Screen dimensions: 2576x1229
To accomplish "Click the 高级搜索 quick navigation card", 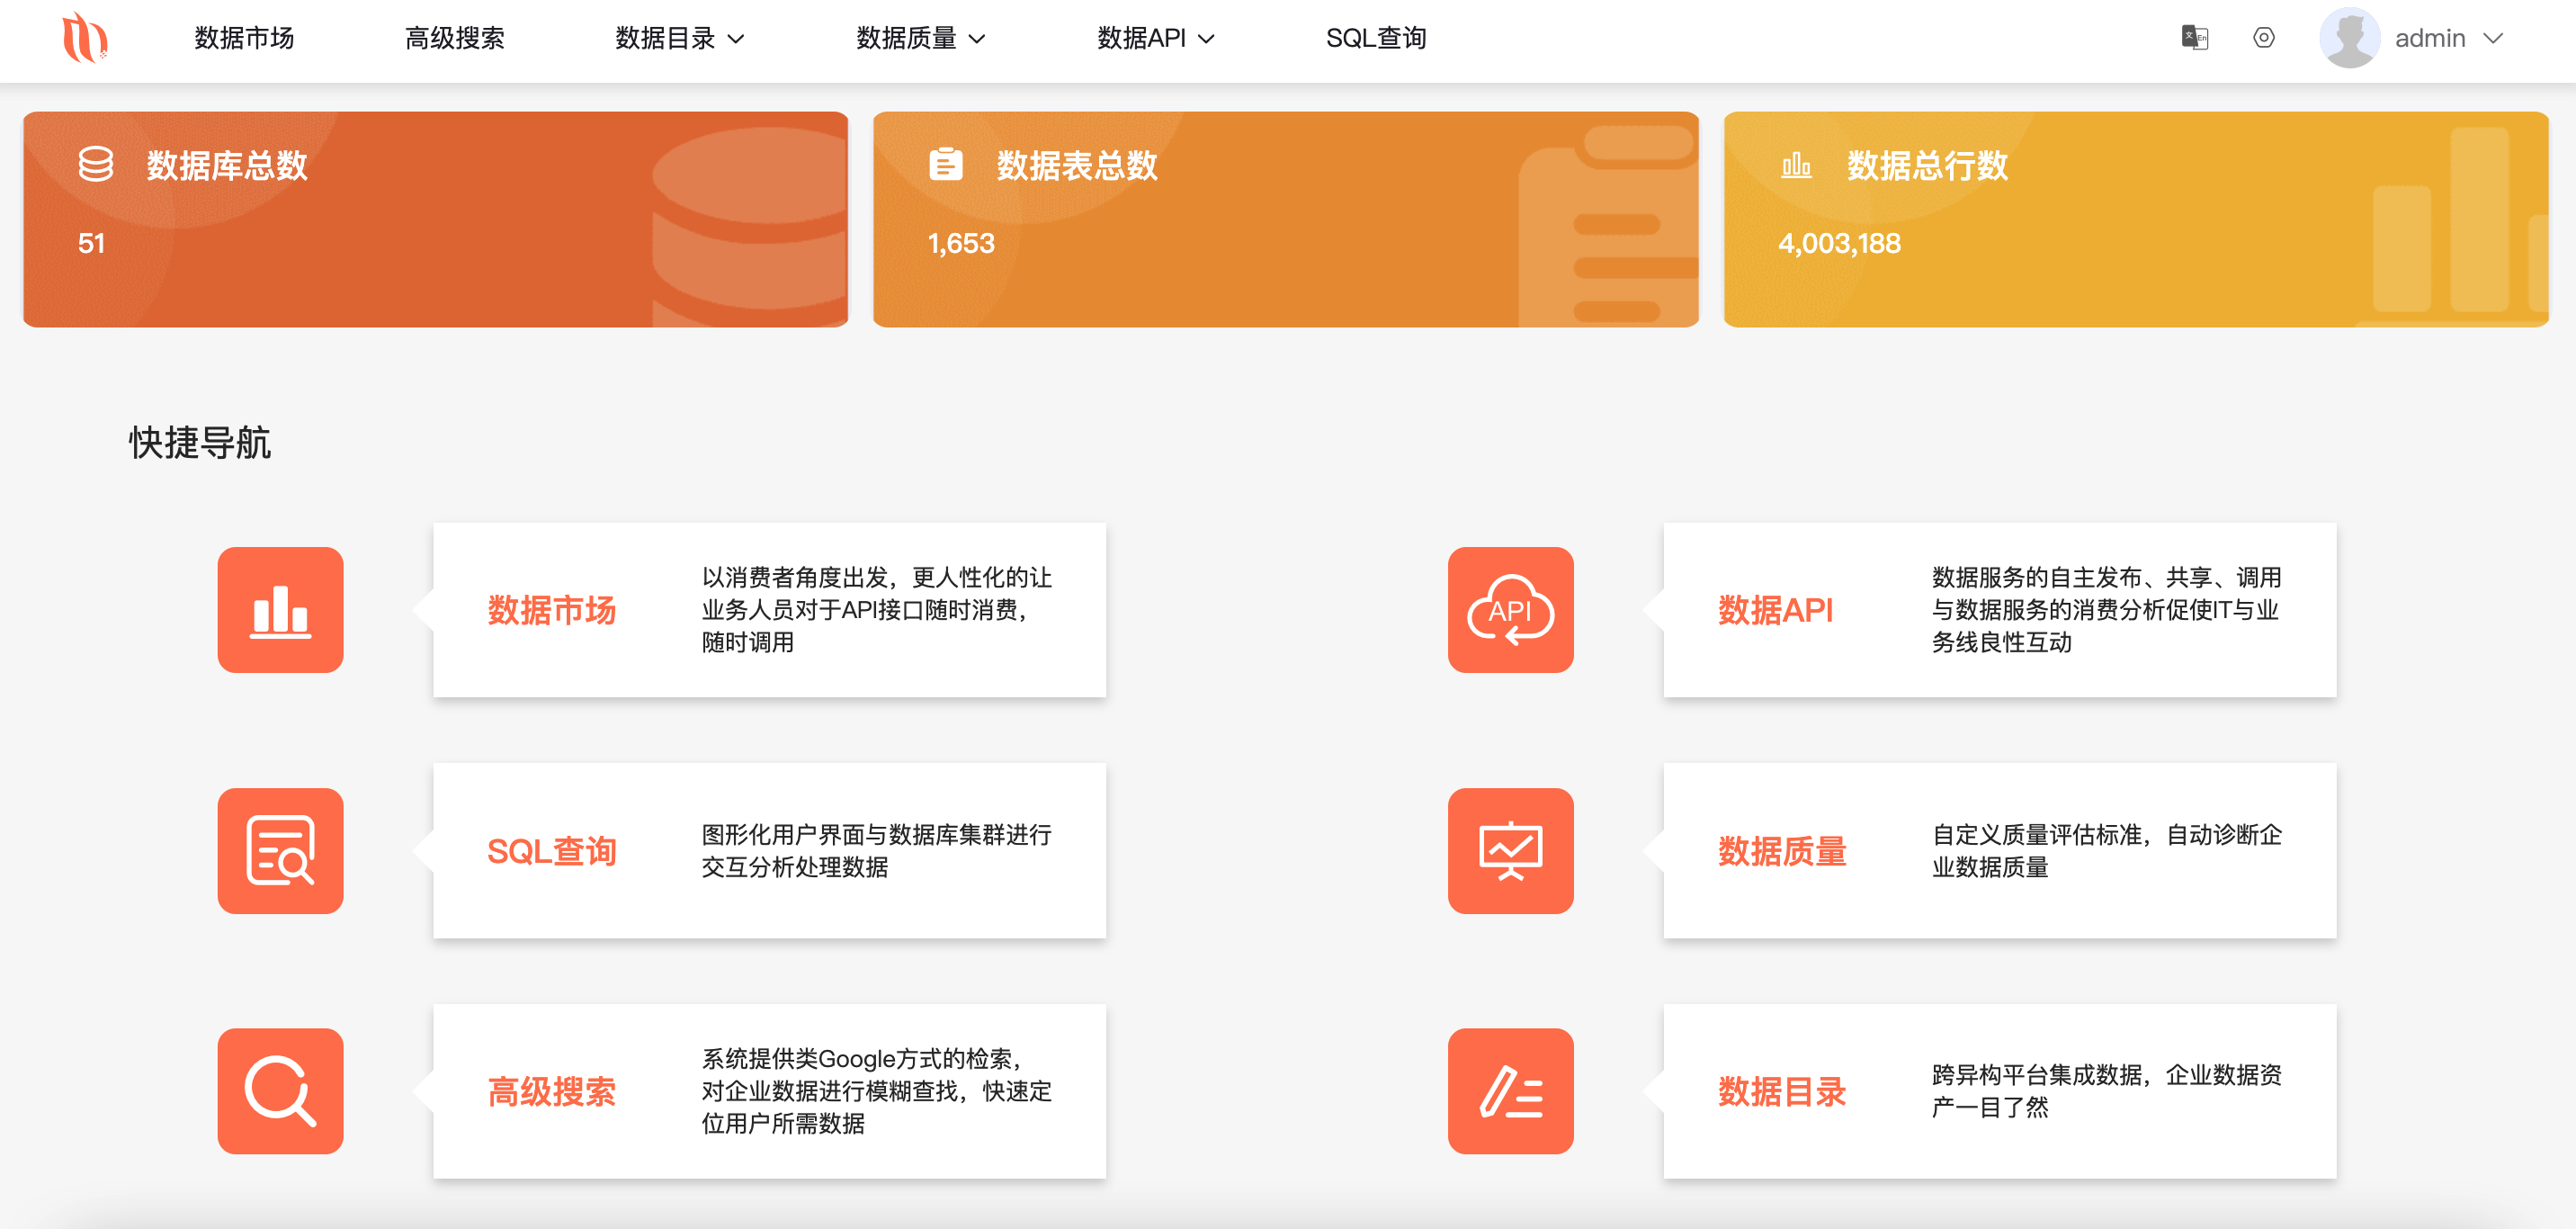I will point(553,1092).
